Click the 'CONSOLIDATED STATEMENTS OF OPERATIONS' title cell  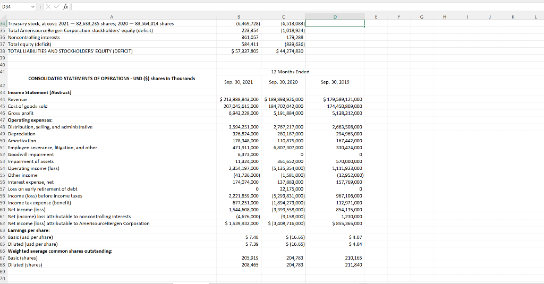112,79
